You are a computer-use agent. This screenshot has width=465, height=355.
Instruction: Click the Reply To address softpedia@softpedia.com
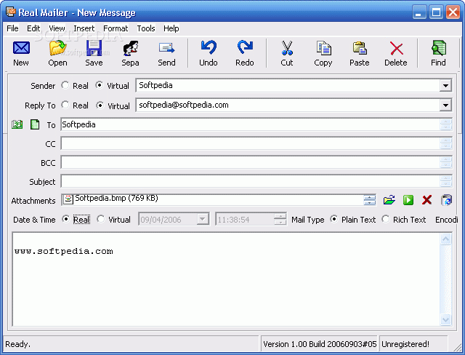pos(184,105)
